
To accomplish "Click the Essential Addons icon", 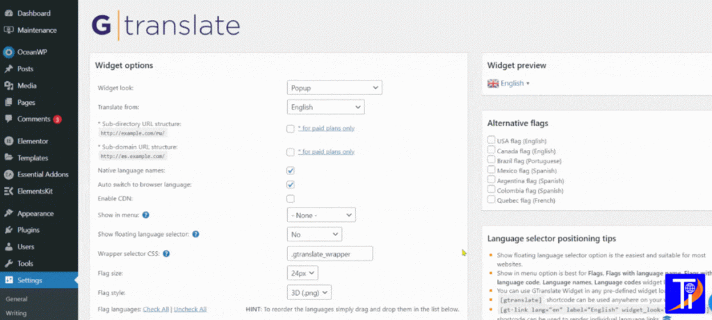I will tap(8, 174).
